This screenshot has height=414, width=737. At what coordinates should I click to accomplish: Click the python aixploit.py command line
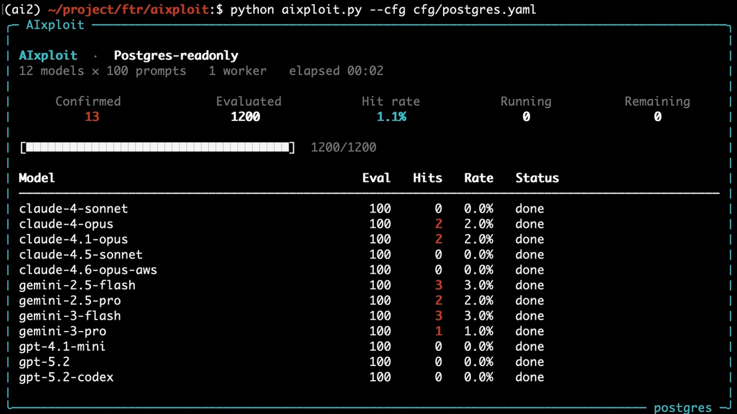point(383,9)
